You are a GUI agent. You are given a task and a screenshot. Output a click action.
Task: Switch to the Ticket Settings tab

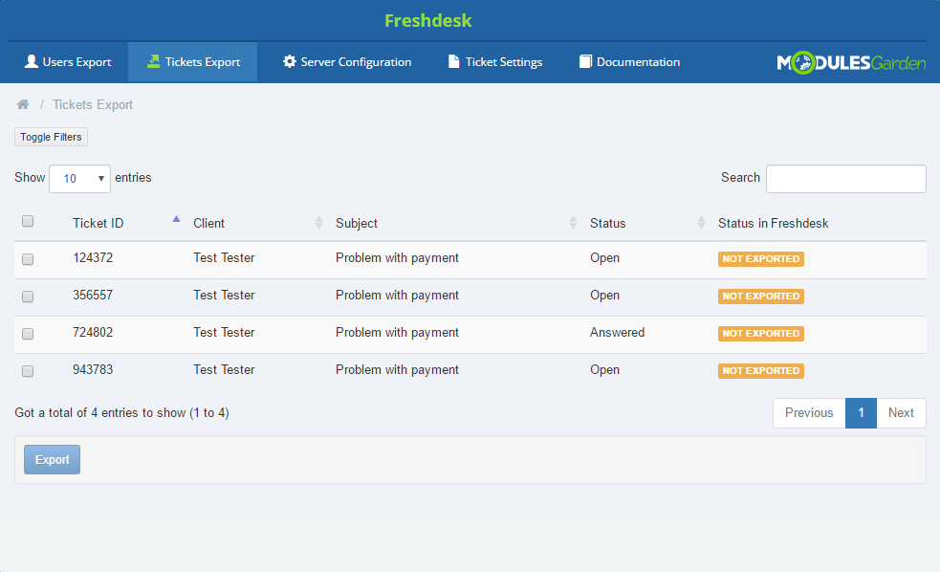(495, 62)
